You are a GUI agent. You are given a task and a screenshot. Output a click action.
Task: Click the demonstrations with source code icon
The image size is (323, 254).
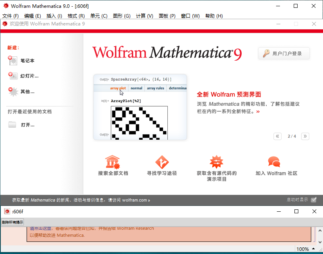tap(216, 162)
